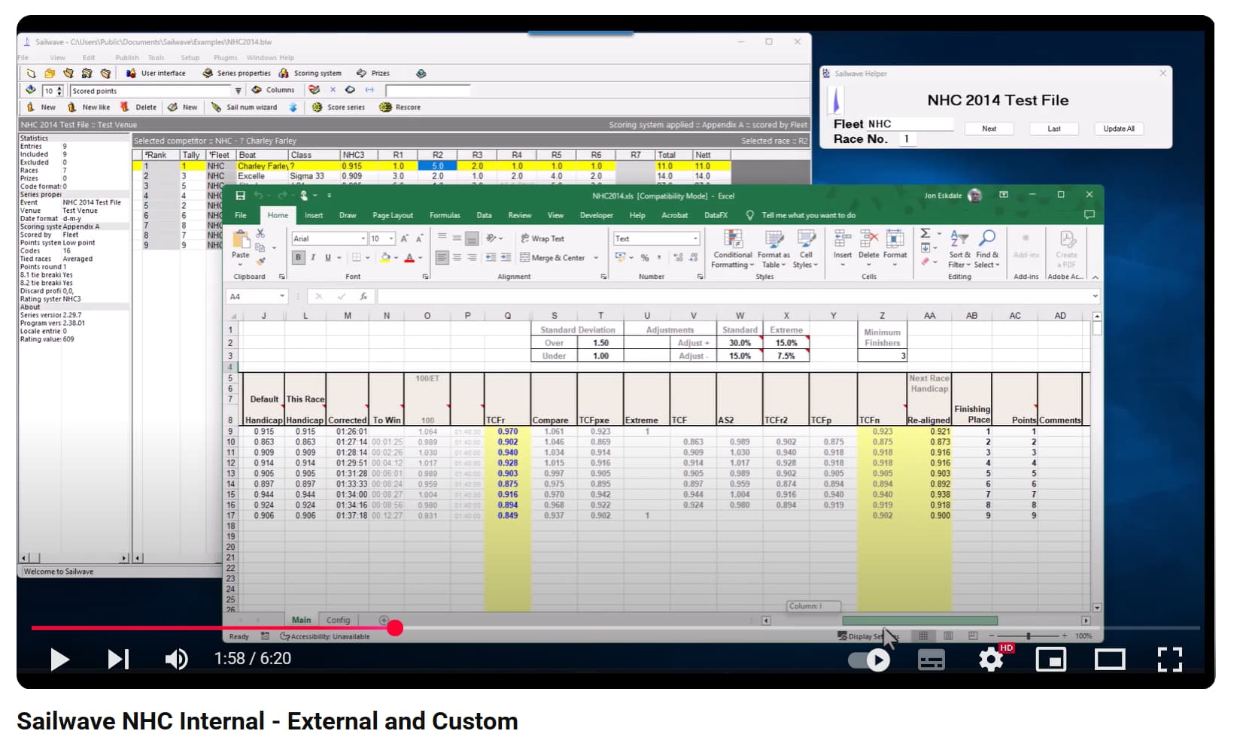Click the Cut scissors icon
The height and width of the screenshot is (737, 1240).
[x=260, y=234]
